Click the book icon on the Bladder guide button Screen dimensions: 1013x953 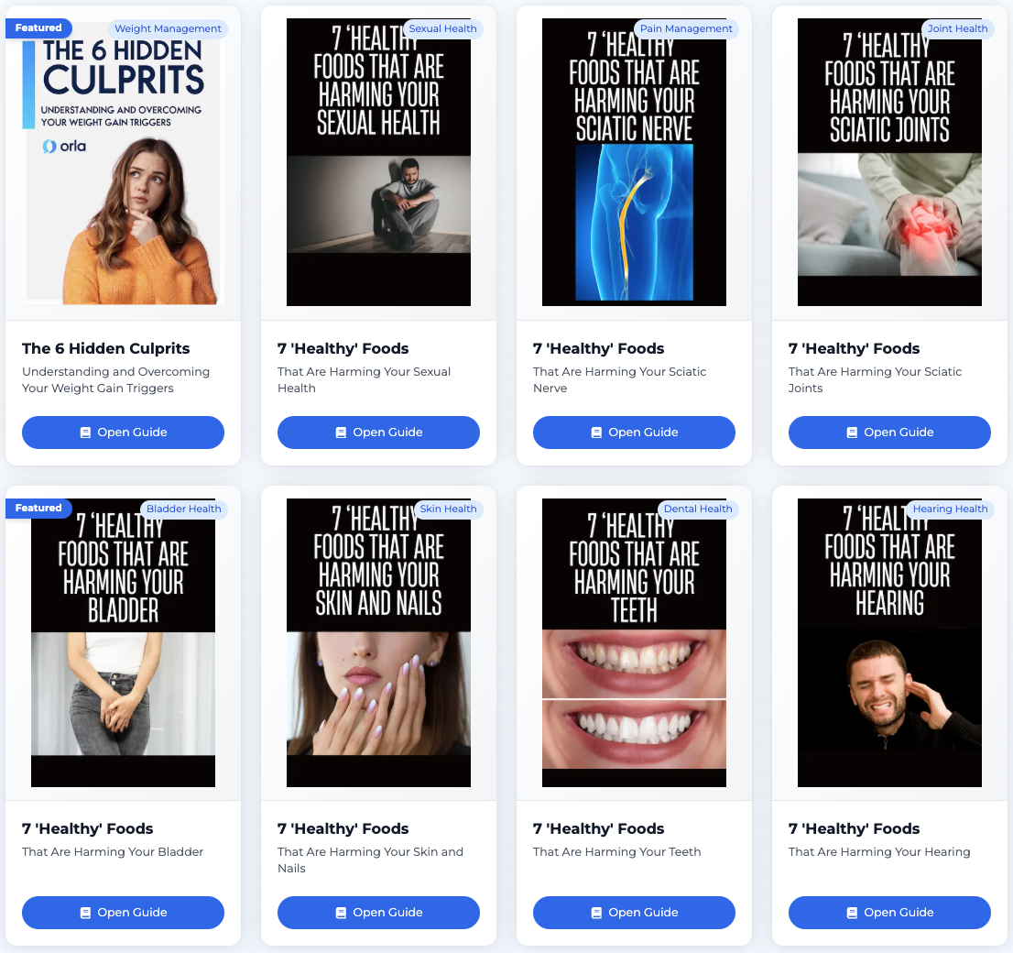tap(85, 913)
